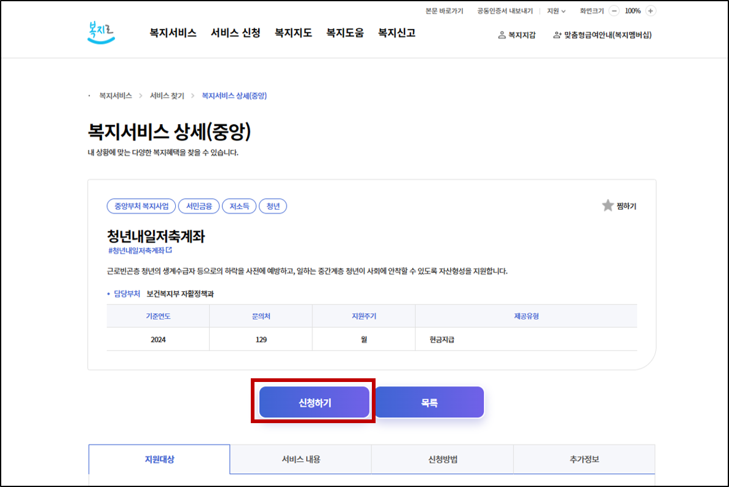The height and width of the screenshot is (487, 729).
Task: Click the 목록 button
Action: coord(429,402)
